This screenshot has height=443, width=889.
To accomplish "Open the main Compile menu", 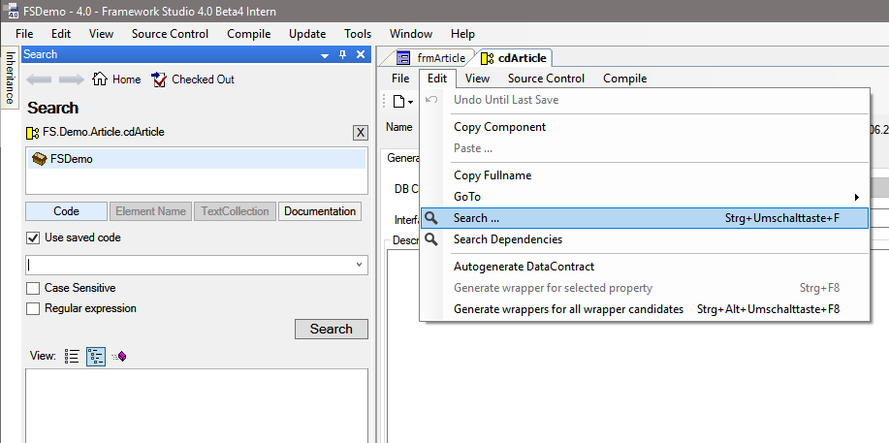I will [249, 34].
